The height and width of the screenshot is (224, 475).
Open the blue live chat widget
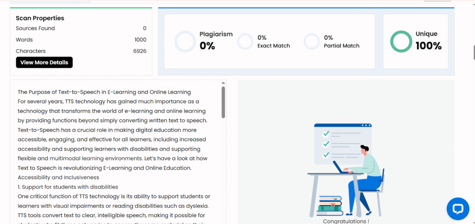point(457,209)
